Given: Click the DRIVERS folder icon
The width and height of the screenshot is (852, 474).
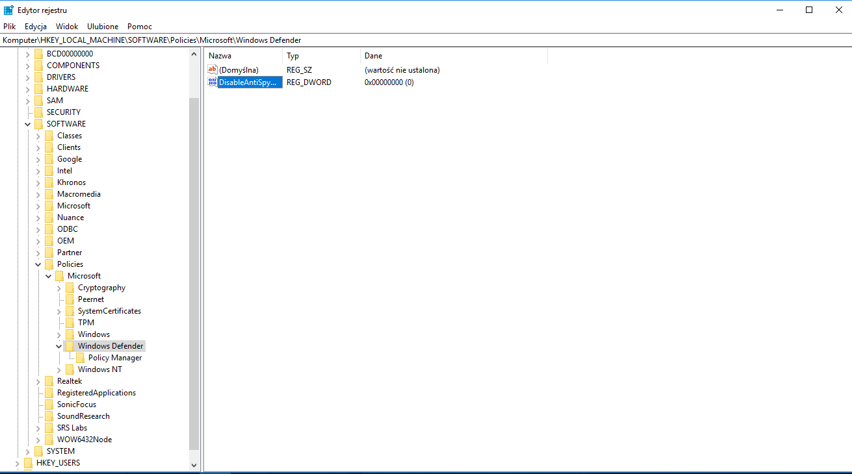Looking at the screenshot, I should click(38, 77).
